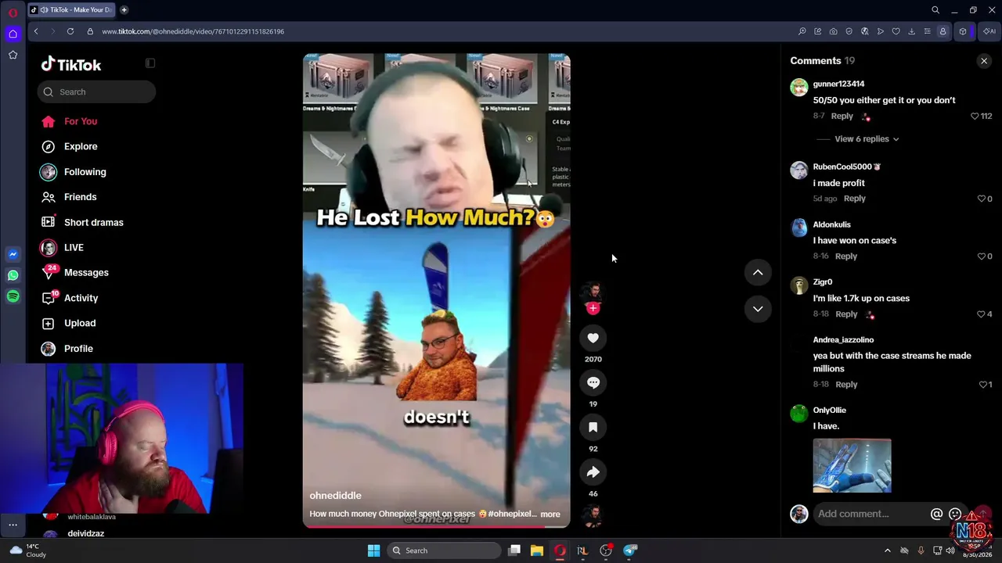
Task: Go to the next video arrow
Action: [x=758, y=309]
